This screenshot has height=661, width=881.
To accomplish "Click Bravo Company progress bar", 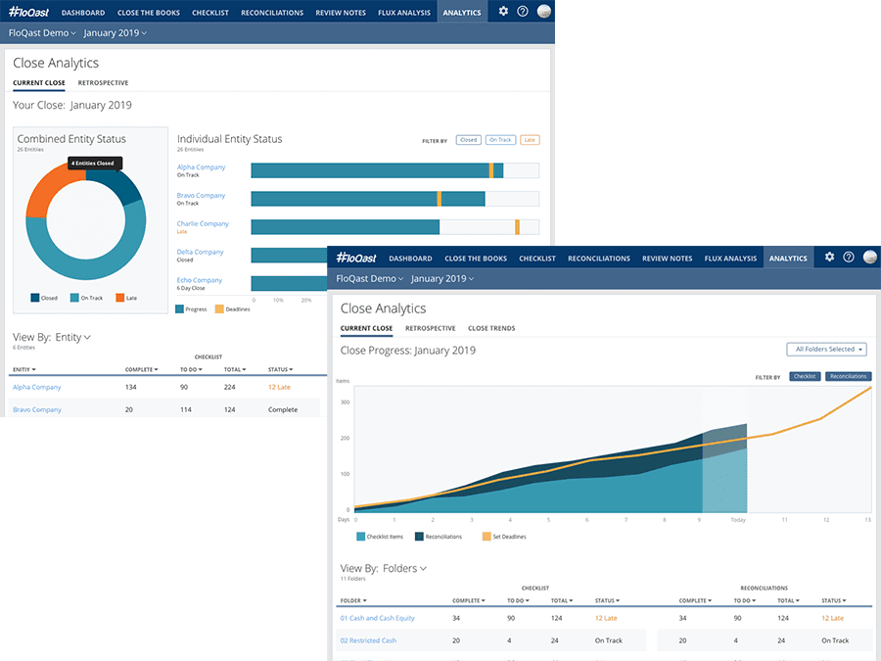I will coord(395,199).
